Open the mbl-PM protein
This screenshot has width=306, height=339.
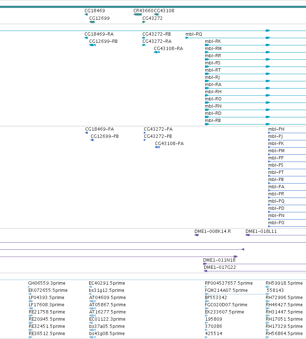276,151
